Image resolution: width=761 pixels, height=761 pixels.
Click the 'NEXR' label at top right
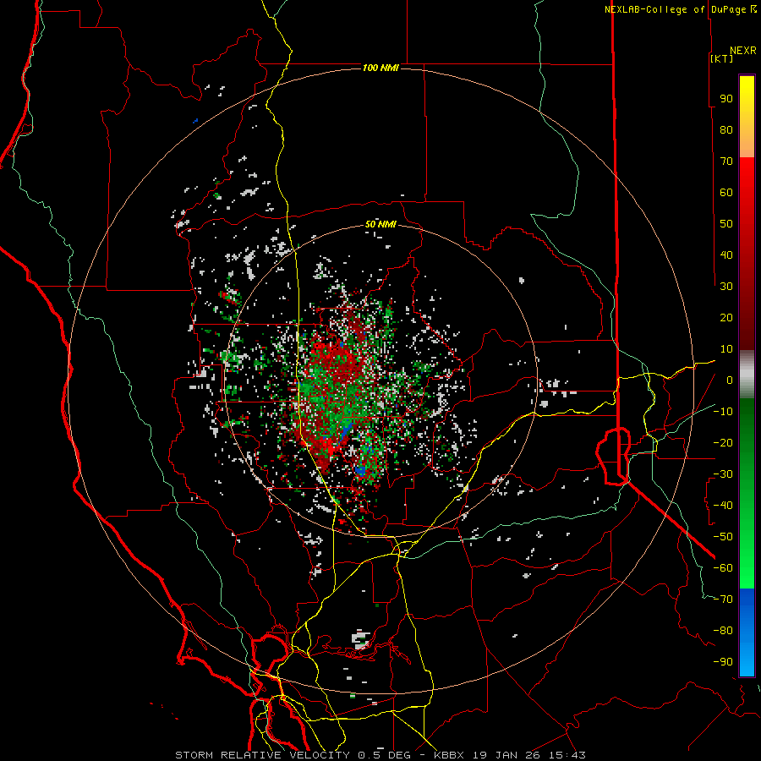(743, 51)
